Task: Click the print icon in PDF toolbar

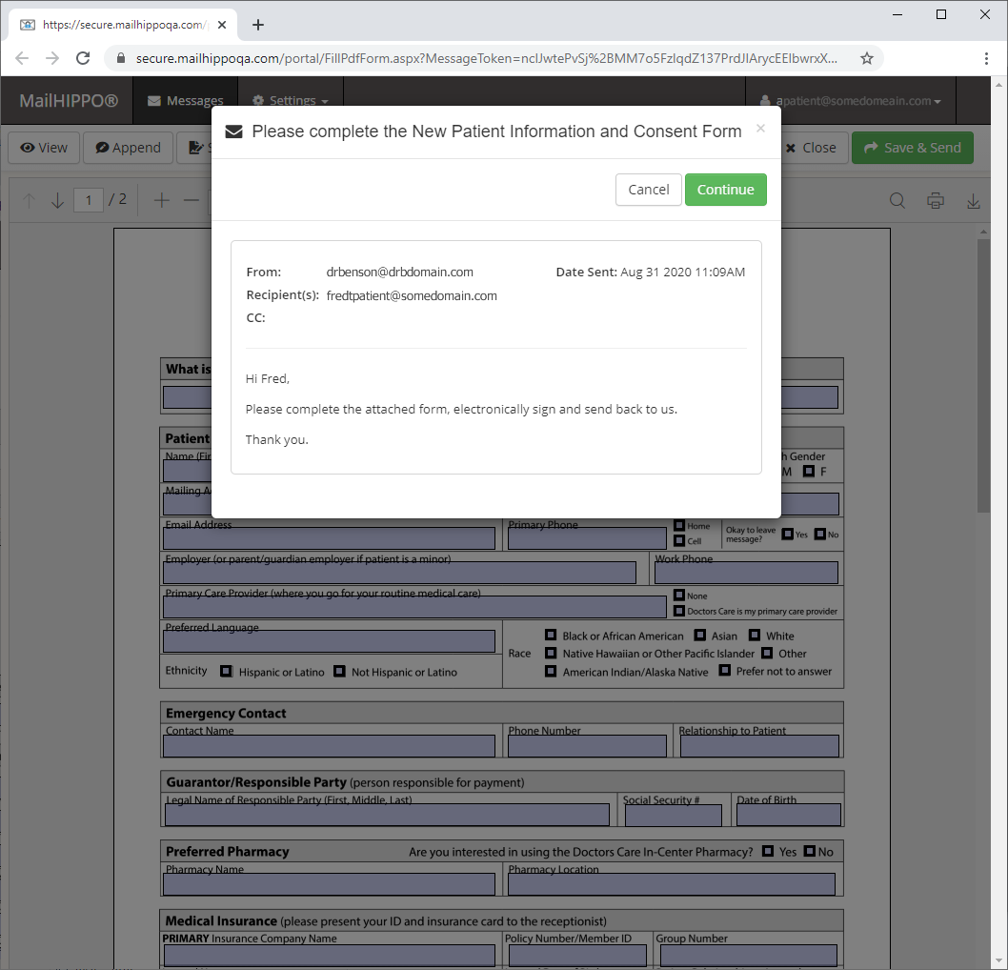Action: coord(936,201)
